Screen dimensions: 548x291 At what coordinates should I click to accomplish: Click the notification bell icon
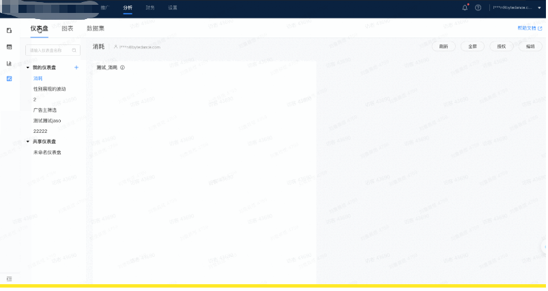coord(465,7)
